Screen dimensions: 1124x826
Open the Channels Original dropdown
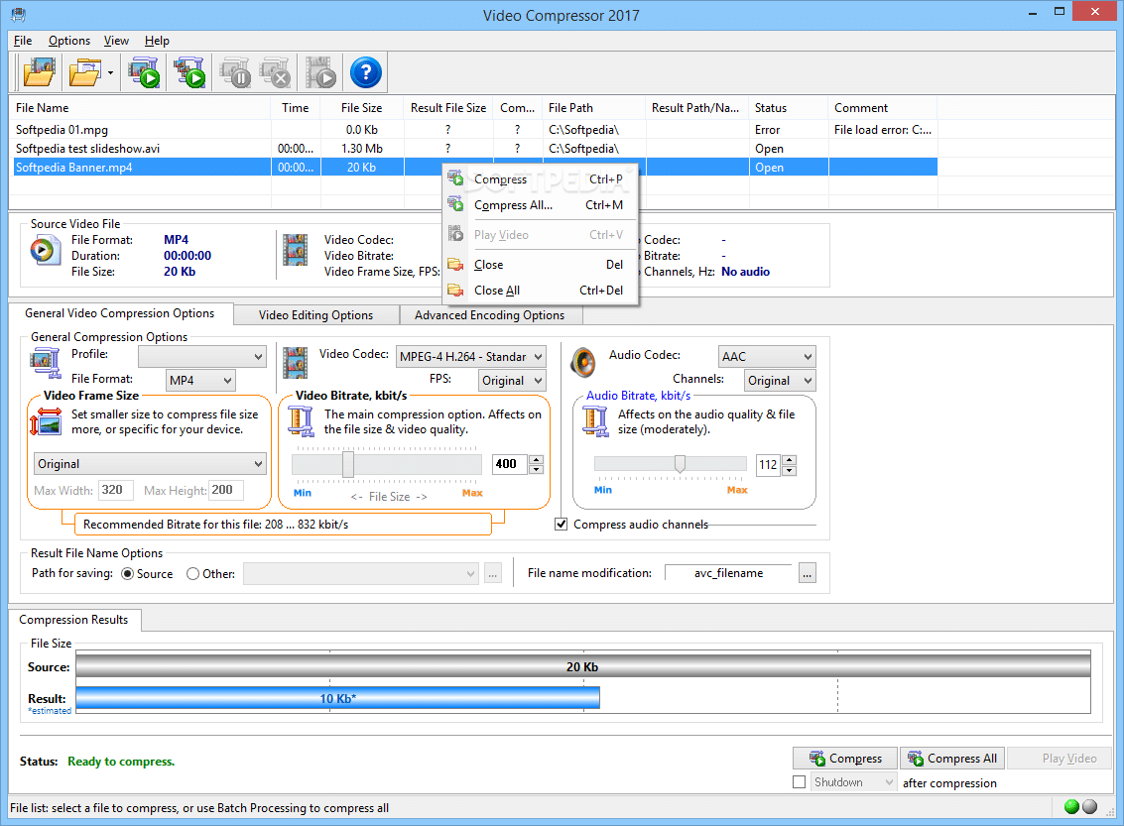point(779,381)
